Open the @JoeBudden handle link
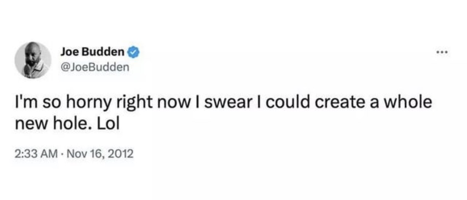The height and width of the screenshot is (200, 467). pos(95,67)
